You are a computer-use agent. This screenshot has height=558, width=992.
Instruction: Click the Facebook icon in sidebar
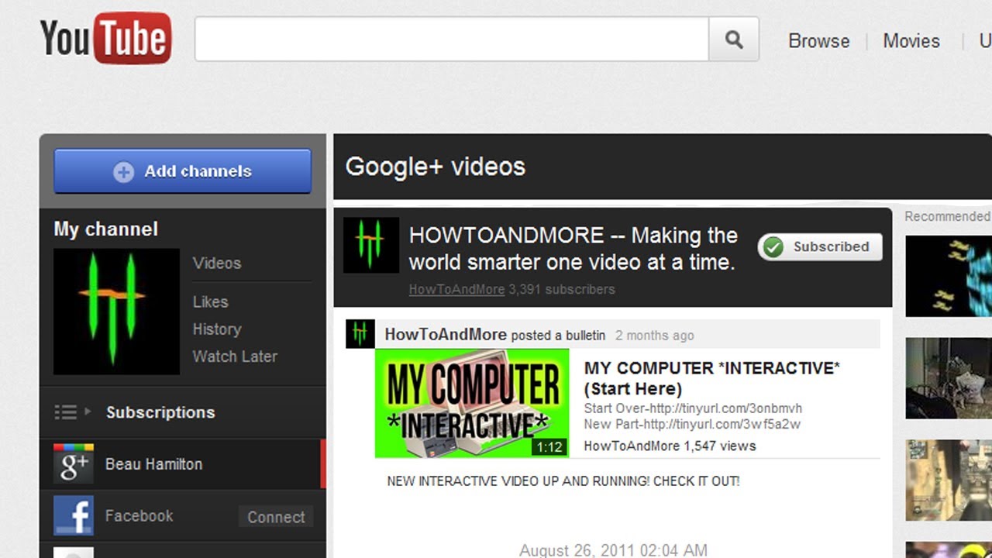tap(74, 516)
